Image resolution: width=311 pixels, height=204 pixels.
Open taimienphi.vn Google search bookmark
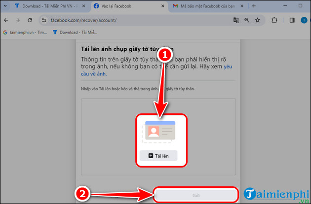tap(25, 33)
